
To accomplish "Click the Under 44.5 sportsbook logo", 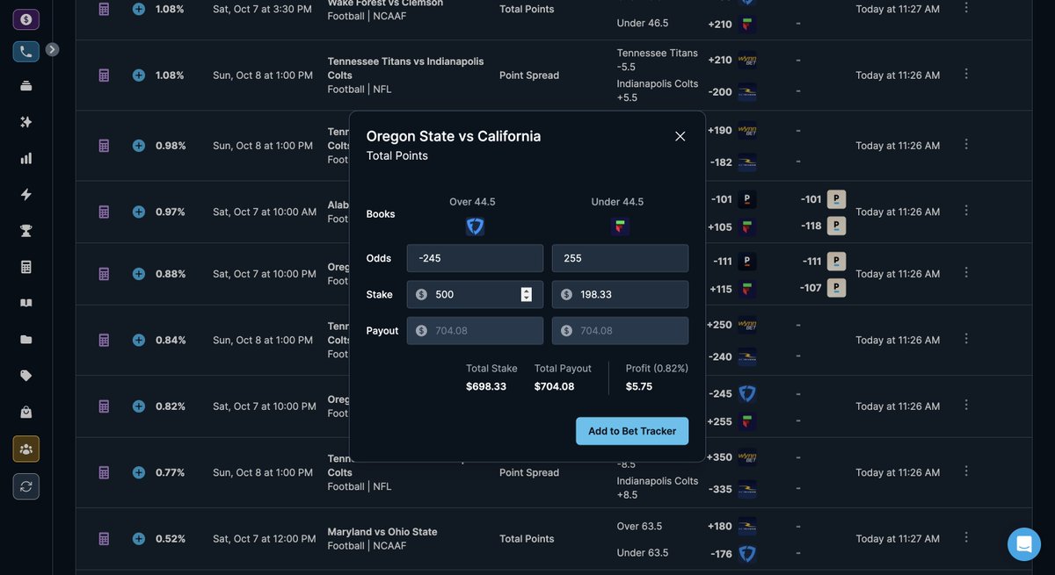I will 620,226.
